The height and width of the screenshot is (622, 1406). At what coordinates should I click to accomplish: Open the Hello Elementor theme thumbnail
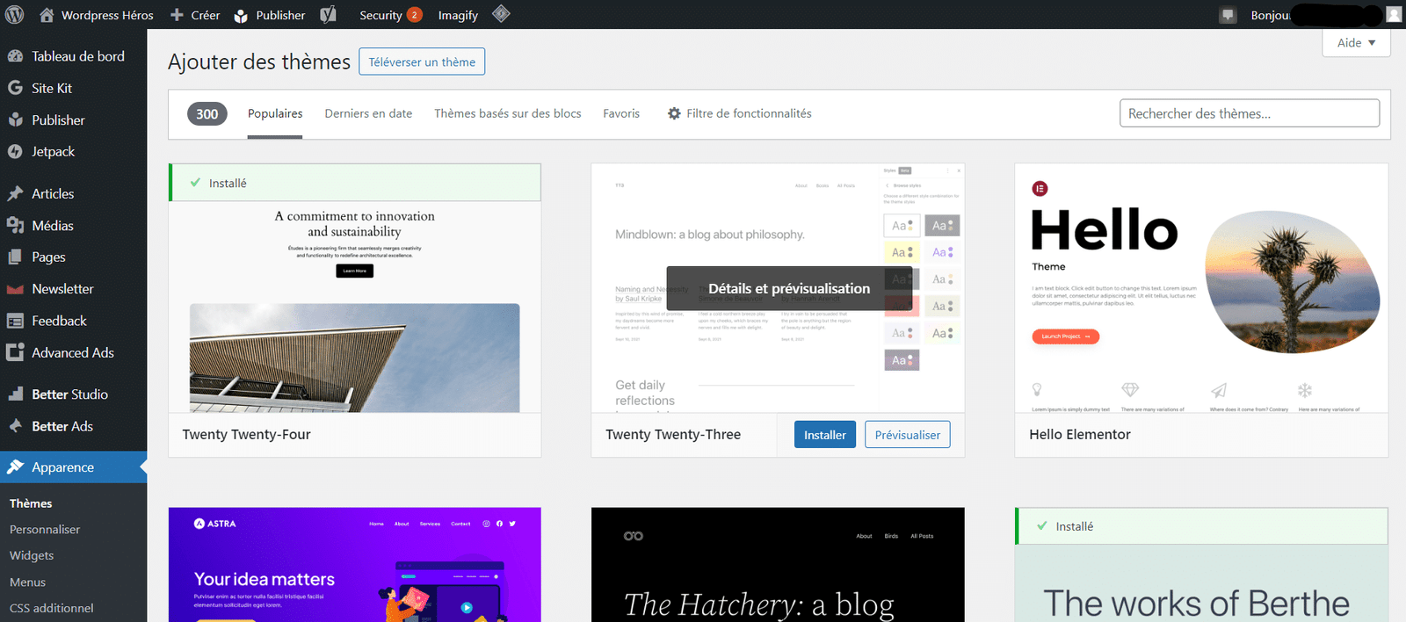pos(1201,288)
